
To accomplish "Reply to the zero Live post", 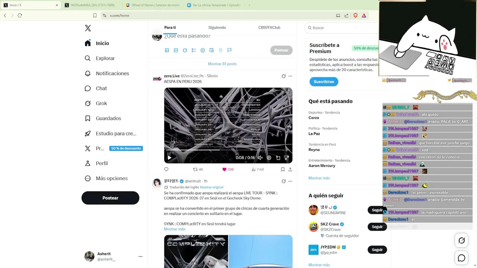I will pyautogui.click(x=166, y=169).
